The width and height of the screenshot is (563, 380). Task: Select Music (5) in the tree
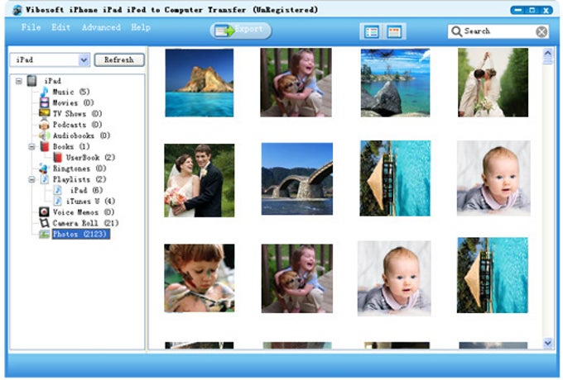point(71,92)
